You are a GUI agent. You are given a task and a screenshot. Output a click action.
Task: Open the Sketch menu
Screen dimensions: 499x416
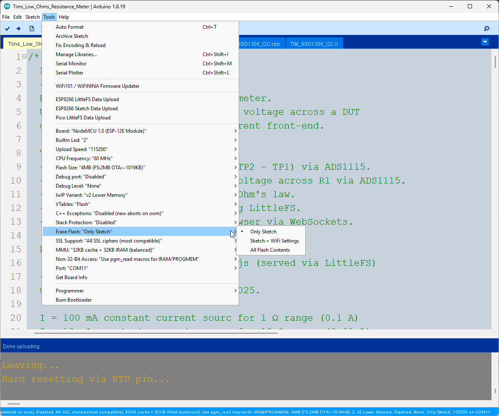pyautogui.click(x=32, y=17)
